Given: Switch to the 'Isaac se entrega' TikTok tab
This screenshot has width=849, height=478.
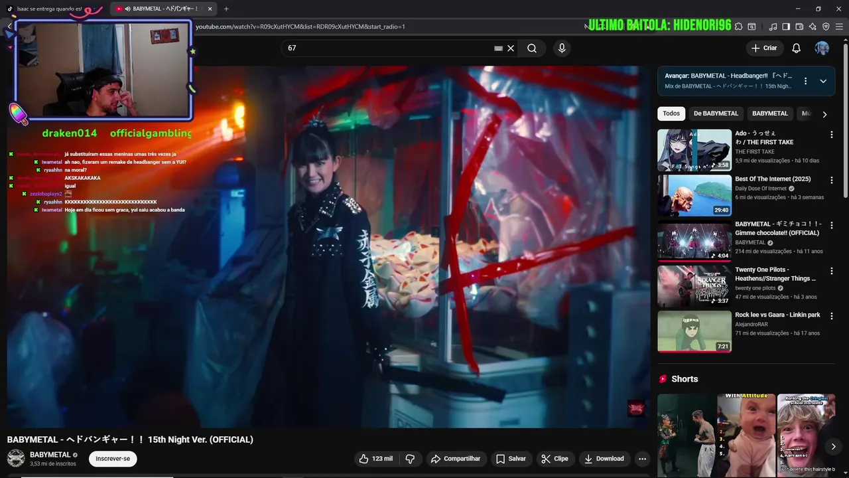Looking at the screenshot, I should click(x=50, y=9).
